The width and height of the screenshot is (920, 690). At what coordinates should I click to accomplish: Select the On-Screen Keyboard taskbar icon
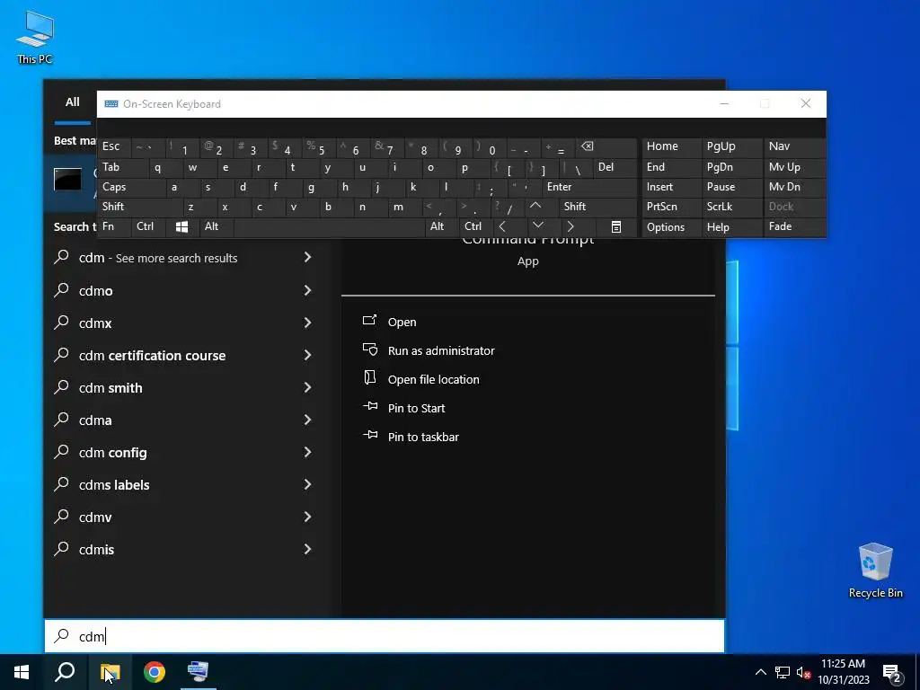coord(198,672)
